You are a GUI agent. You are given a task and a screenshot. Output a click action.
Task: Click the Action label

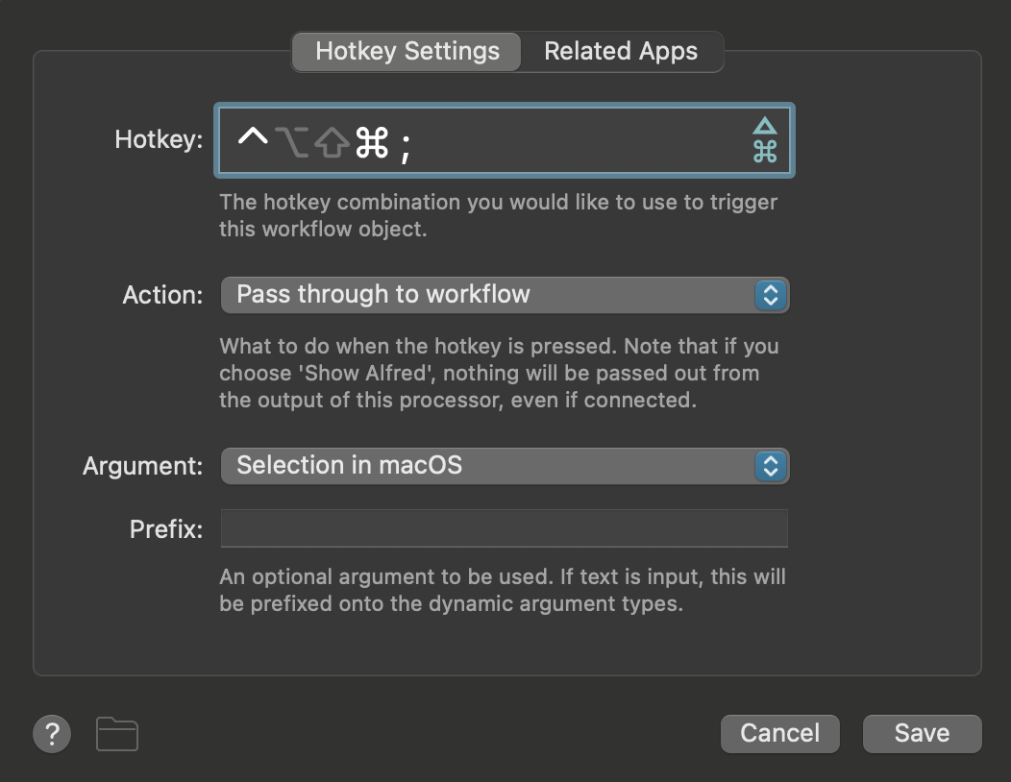tap(162, 295)
